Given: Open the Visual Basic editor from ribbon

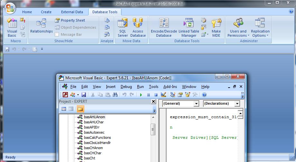Looking at the screenshot, I should [12, 27].
